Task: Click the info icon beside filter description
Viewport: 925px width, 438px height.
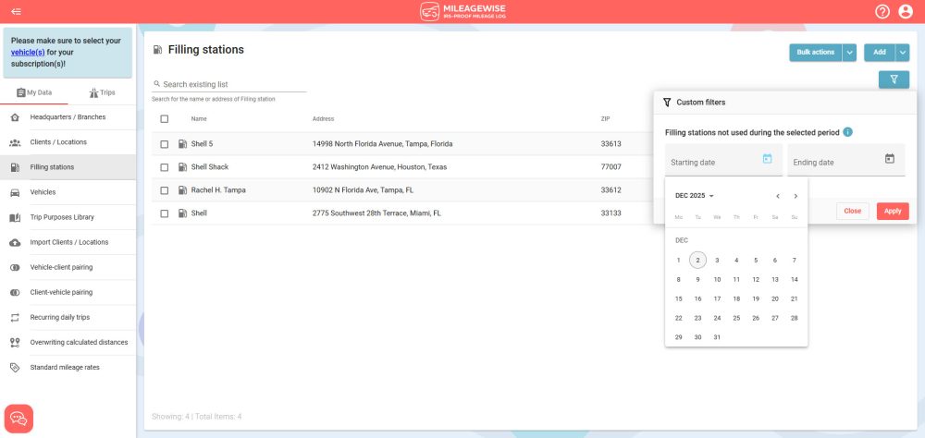Action: point(848,132)
